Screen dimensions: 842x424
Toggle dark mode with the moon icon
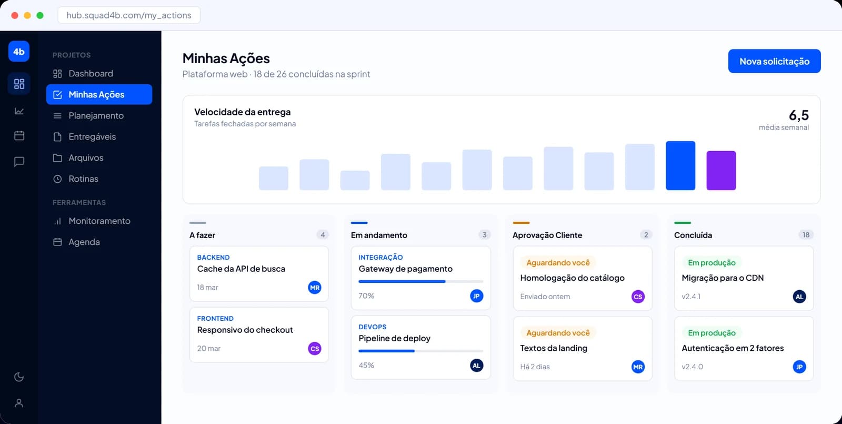pyautogui.click(x=19, y=377)
